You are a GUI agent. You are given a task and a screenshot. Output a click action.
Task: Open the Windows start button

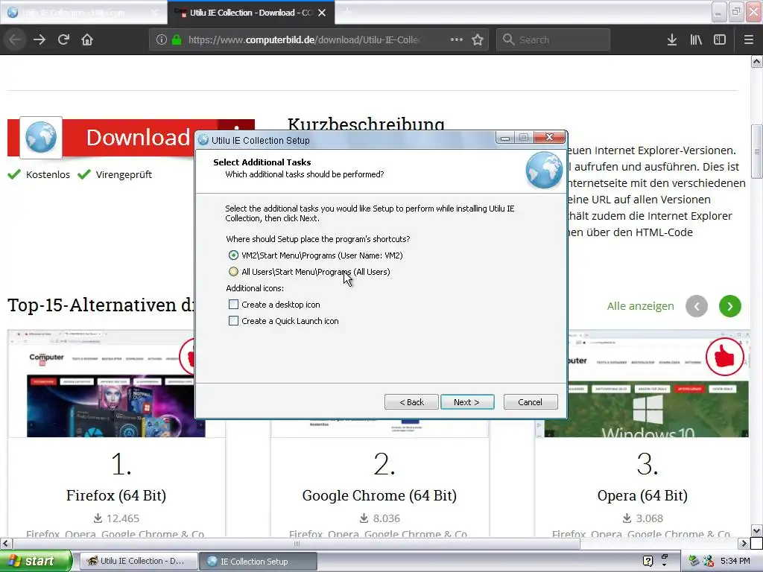pos(36,561)
